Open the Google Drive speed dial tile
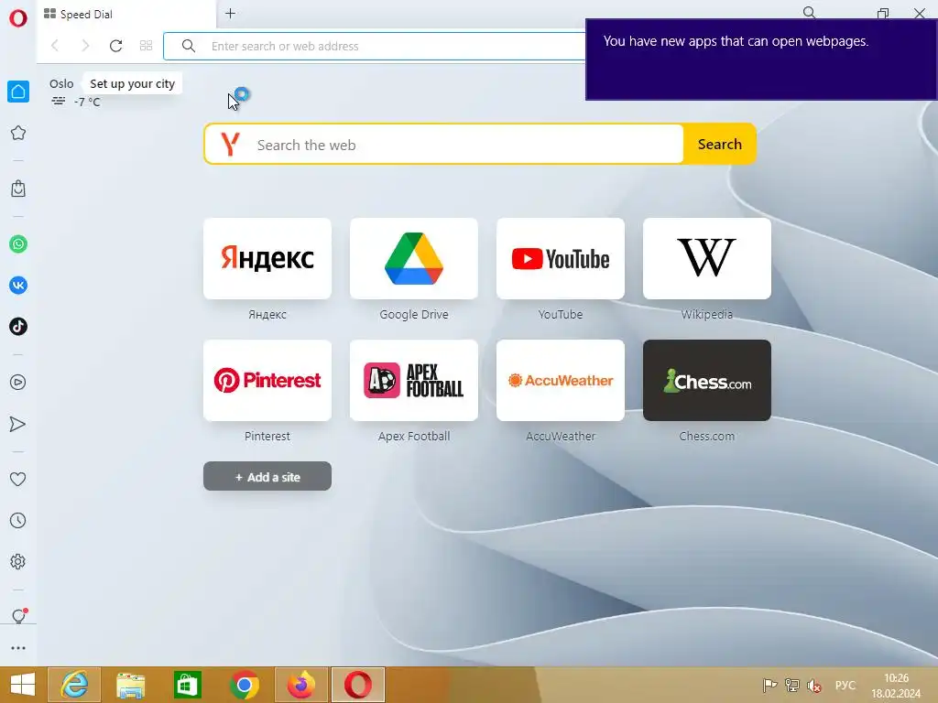 point(414,259)
